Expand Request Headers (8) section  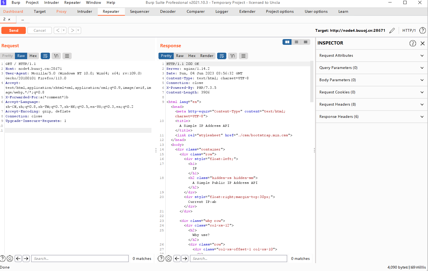tap(372, 104)
